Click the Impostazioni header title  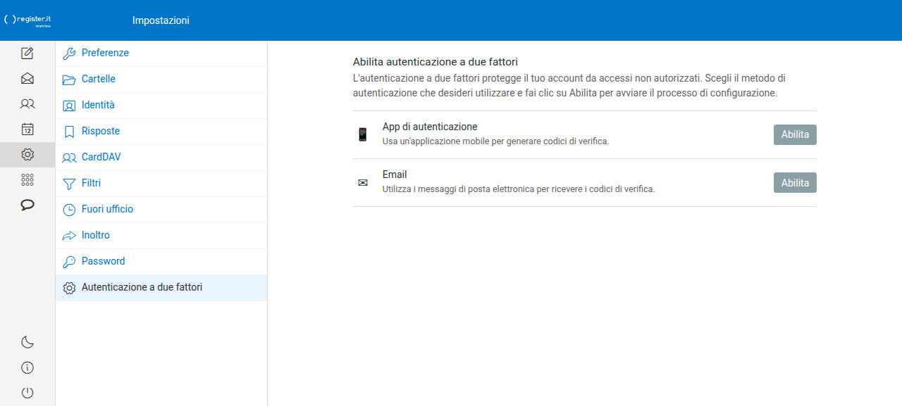[161, 20]
